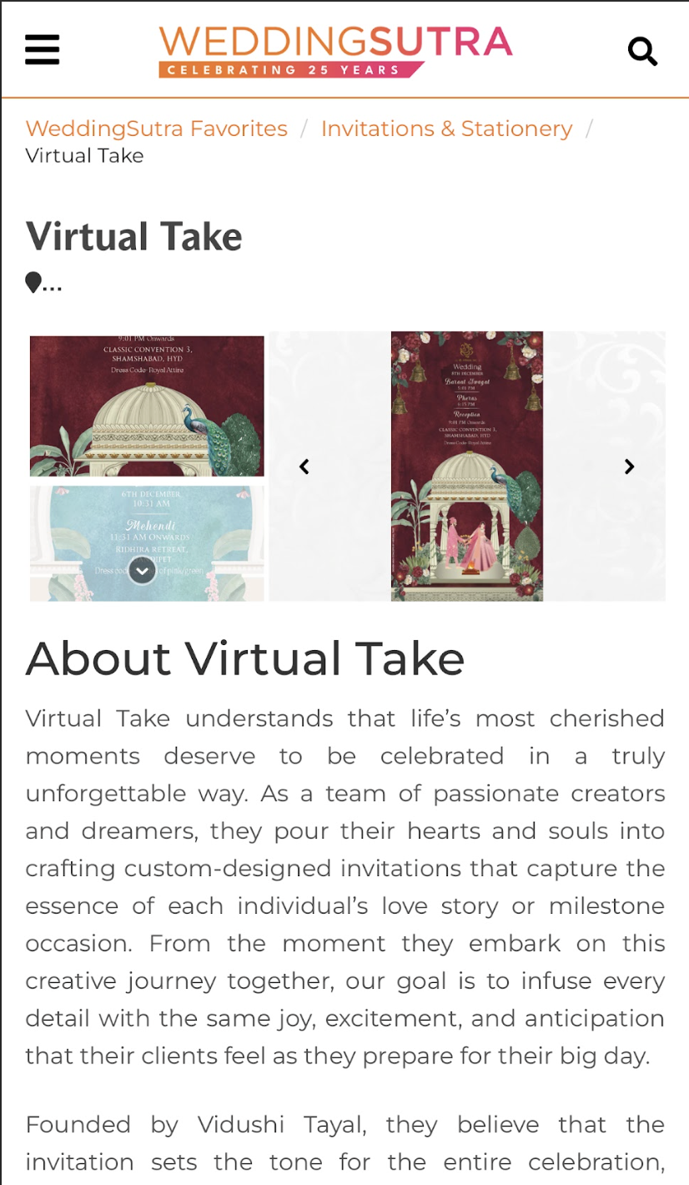
Task: Go to previous carousel image arrow
Action: pyautogui.click(x=304, y=466)
